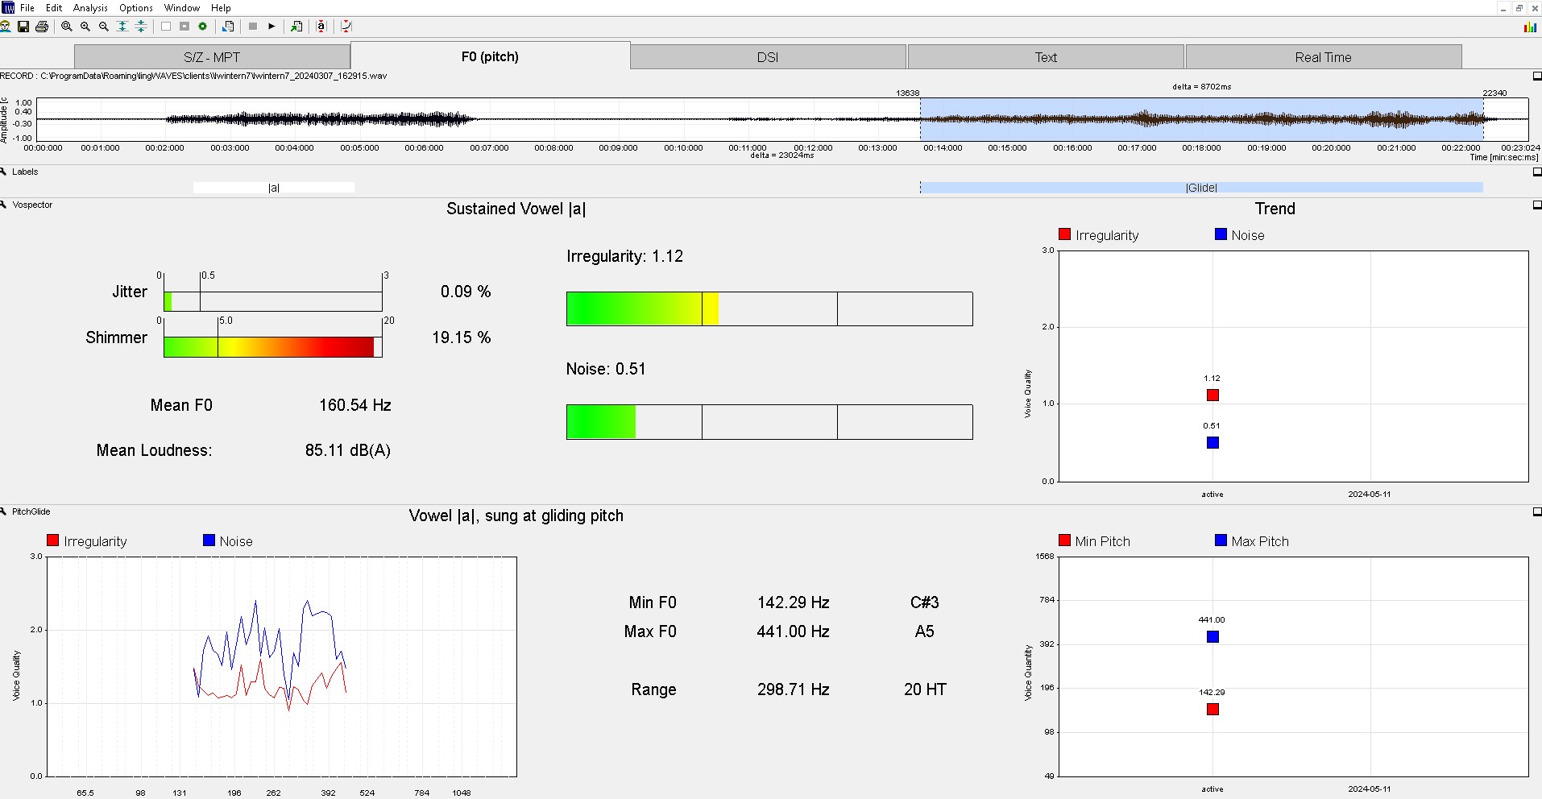Click the Shimmer level bar
This screenshot has width=1542, height=799.
tap(273, 347)
